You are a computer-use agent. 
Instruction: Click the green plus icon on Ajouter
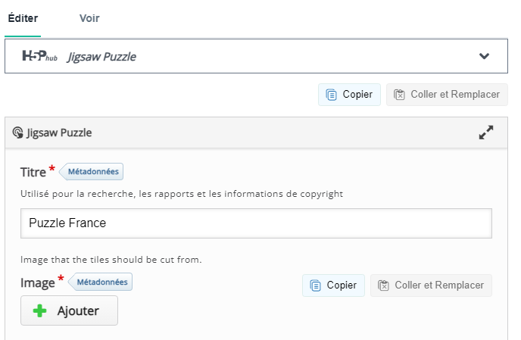point(40,310)
